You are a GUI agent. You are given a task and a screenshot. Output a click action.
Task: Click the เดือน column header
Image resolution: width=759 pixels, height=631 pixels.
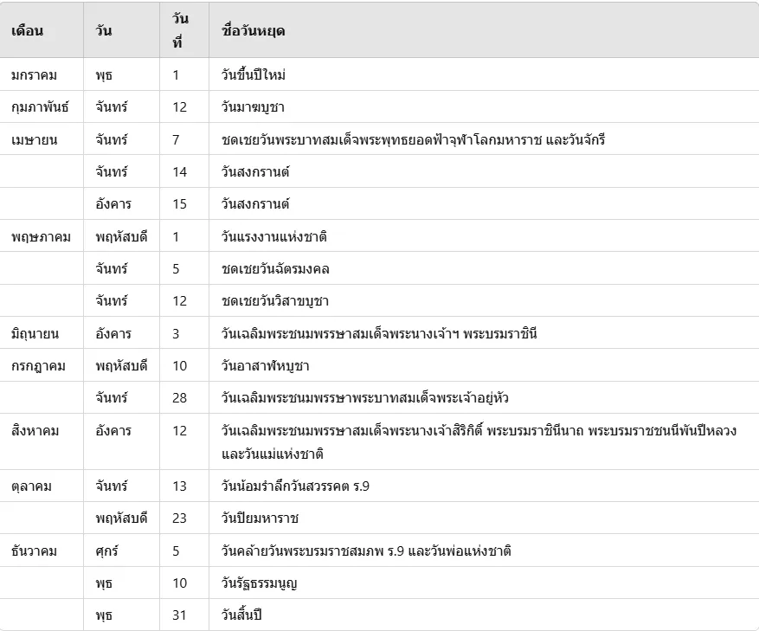(27, 31)
